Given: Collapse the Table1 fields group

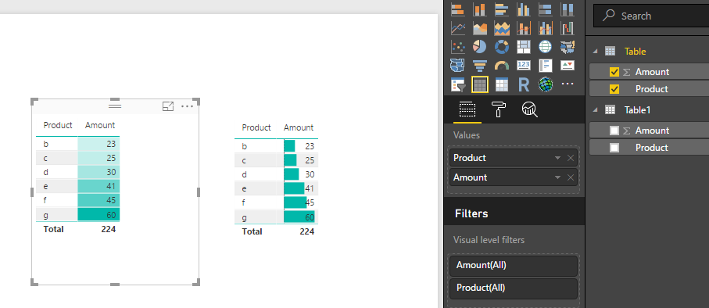Looking at the screenshot, I should (595, 110).
